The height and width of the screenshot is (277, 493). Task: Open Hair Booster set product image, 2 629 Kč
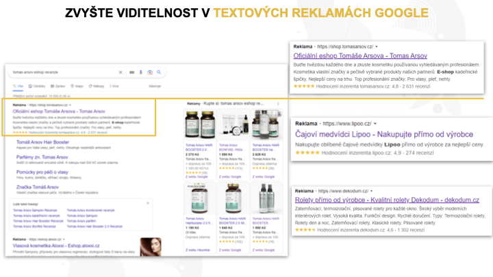[x=266, y=124]
